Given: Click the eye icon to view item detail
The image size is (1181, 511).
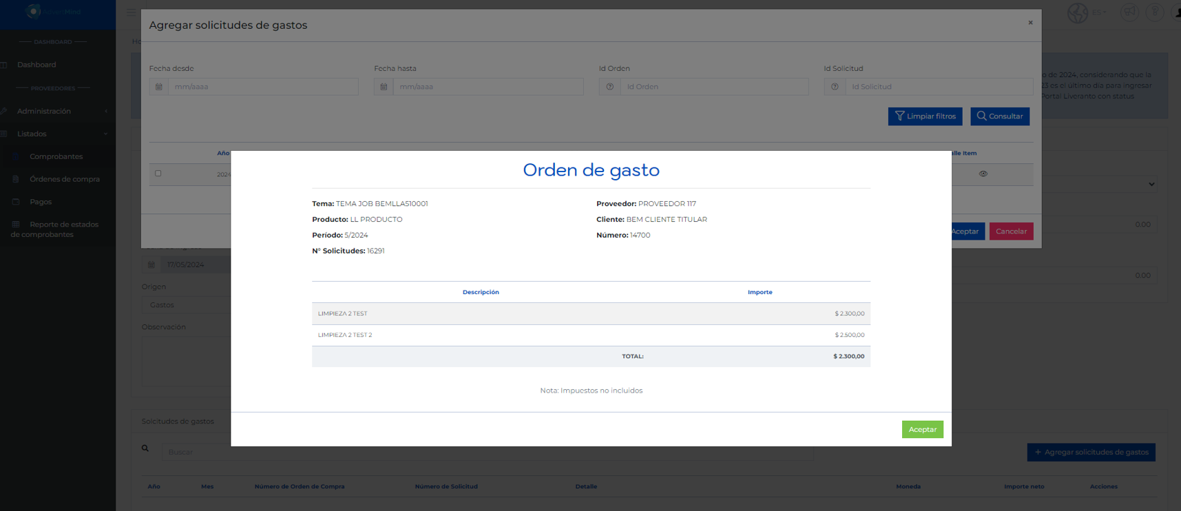Looking at the screenshot, I should [x=983, y=174].
